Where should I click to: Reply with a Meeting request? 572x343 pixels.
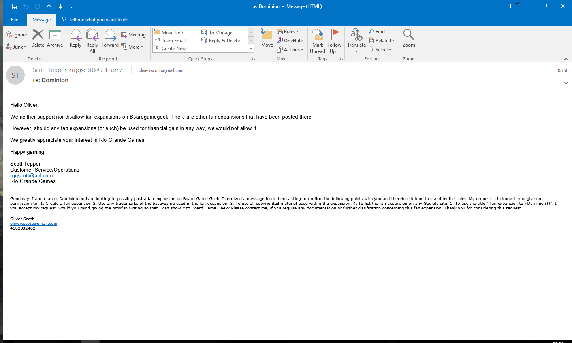(x=134, y=35)
